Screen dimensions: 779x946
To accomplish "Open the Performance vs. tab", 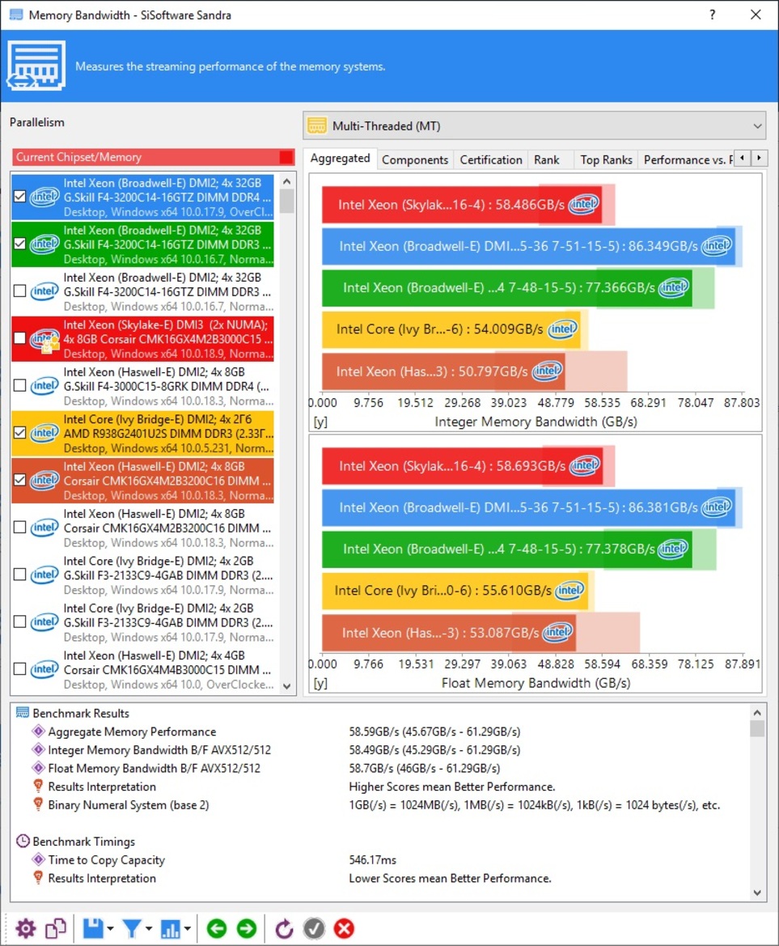I will pos(686,160).
